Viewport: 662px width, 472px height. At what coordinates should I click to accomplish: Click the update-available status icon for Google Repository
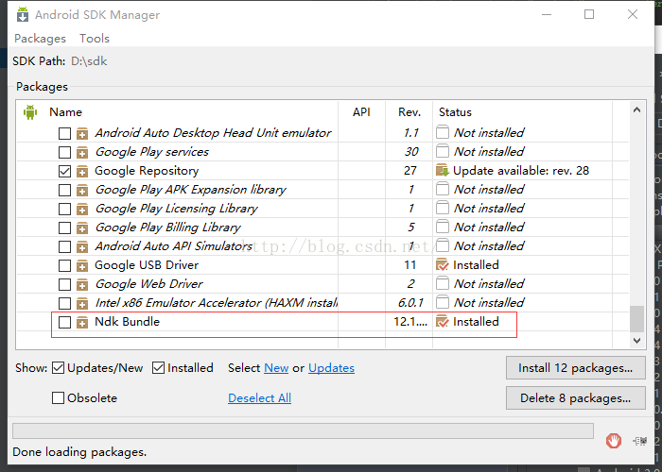pyautogui.click(x=442, y=170)
